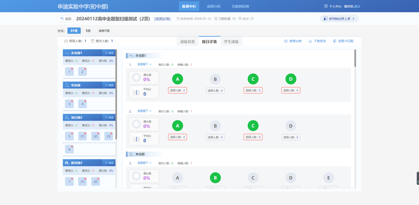Jump to question tile 3

tap(70, 104)
